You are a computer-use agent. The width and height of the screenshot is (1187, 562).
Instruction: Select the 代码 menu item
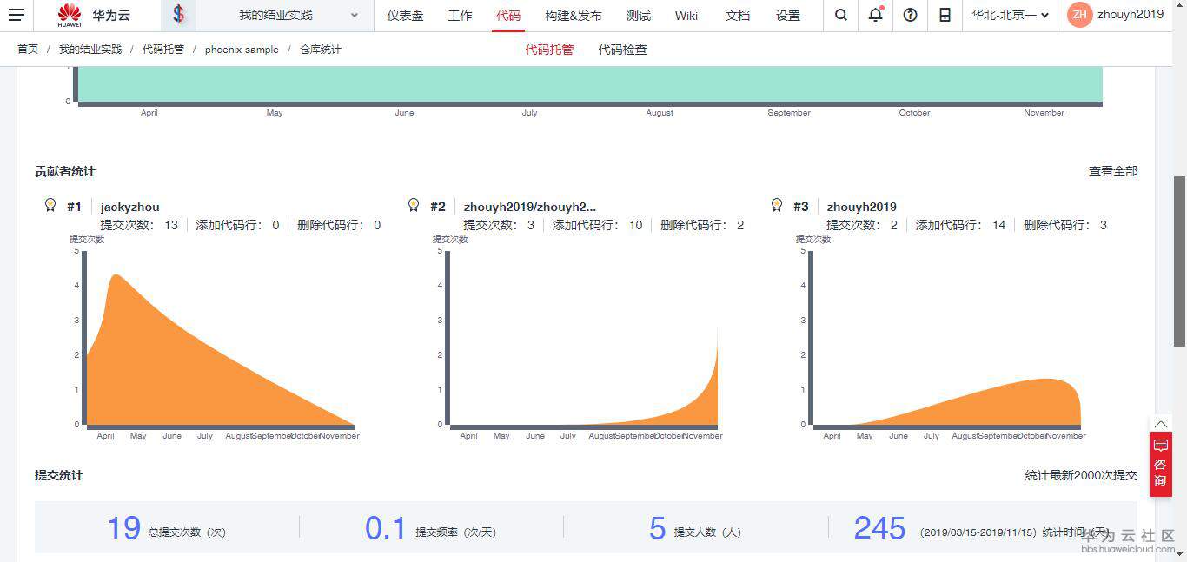point(508,16)
